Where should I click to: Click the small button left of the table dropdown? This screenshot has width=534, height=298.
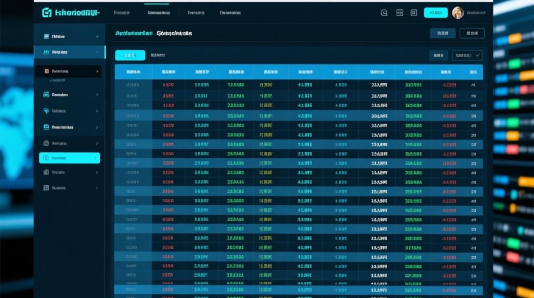438,56
